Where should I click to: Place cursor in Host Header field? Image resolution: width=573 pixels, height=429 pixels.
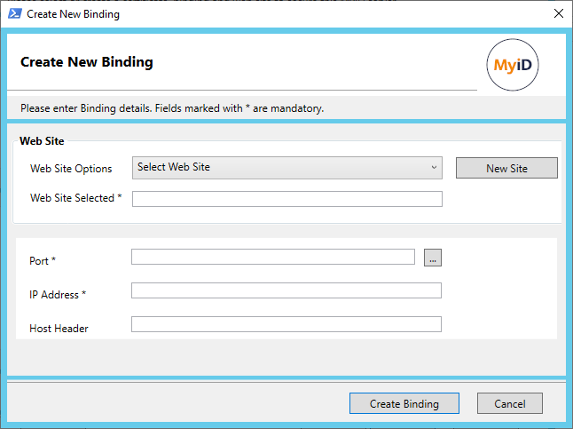[286, 324]
